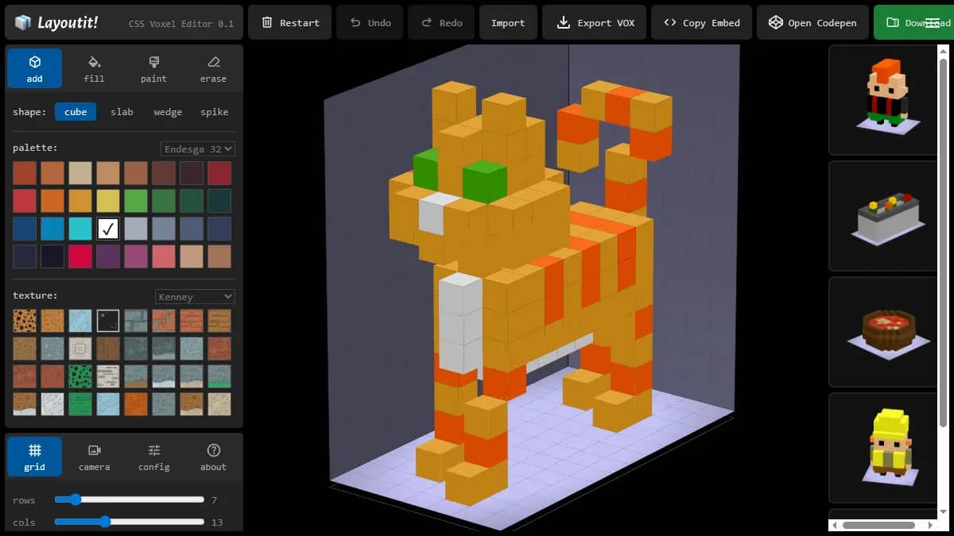This screenshot has width=954, height=536.
Task: Open the config sliders panel
Action: point(153,457)
